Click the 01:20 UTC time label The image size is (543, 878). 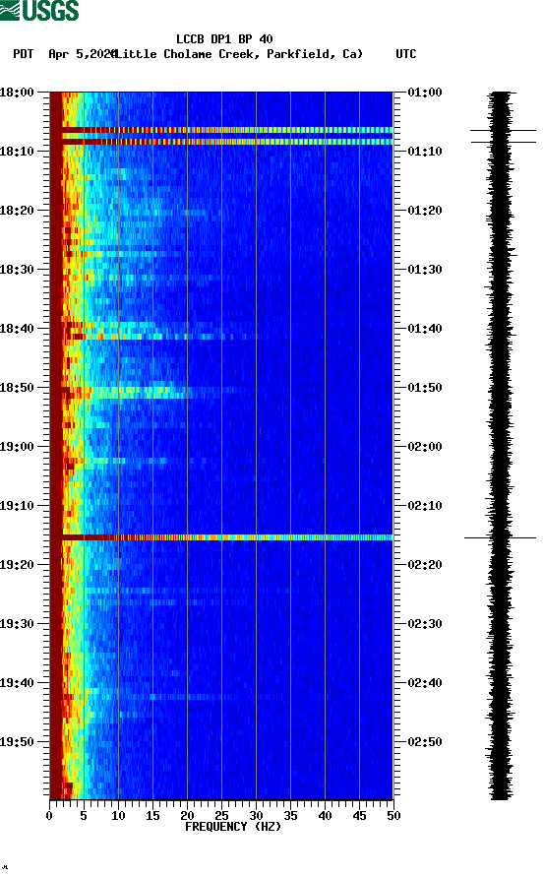click(x=425, y=210)
